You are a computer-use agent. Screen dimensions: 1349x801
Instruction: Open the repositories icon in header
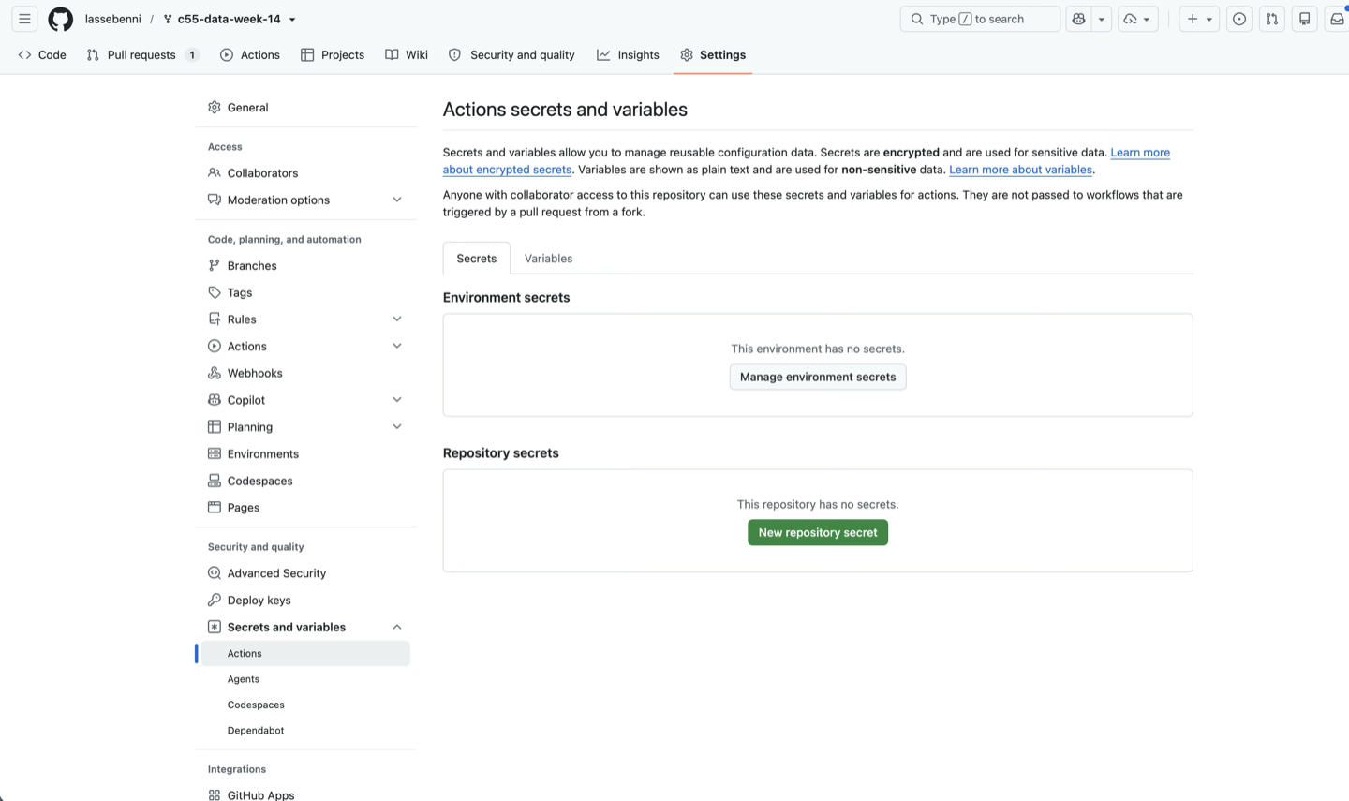[1305, 19]
